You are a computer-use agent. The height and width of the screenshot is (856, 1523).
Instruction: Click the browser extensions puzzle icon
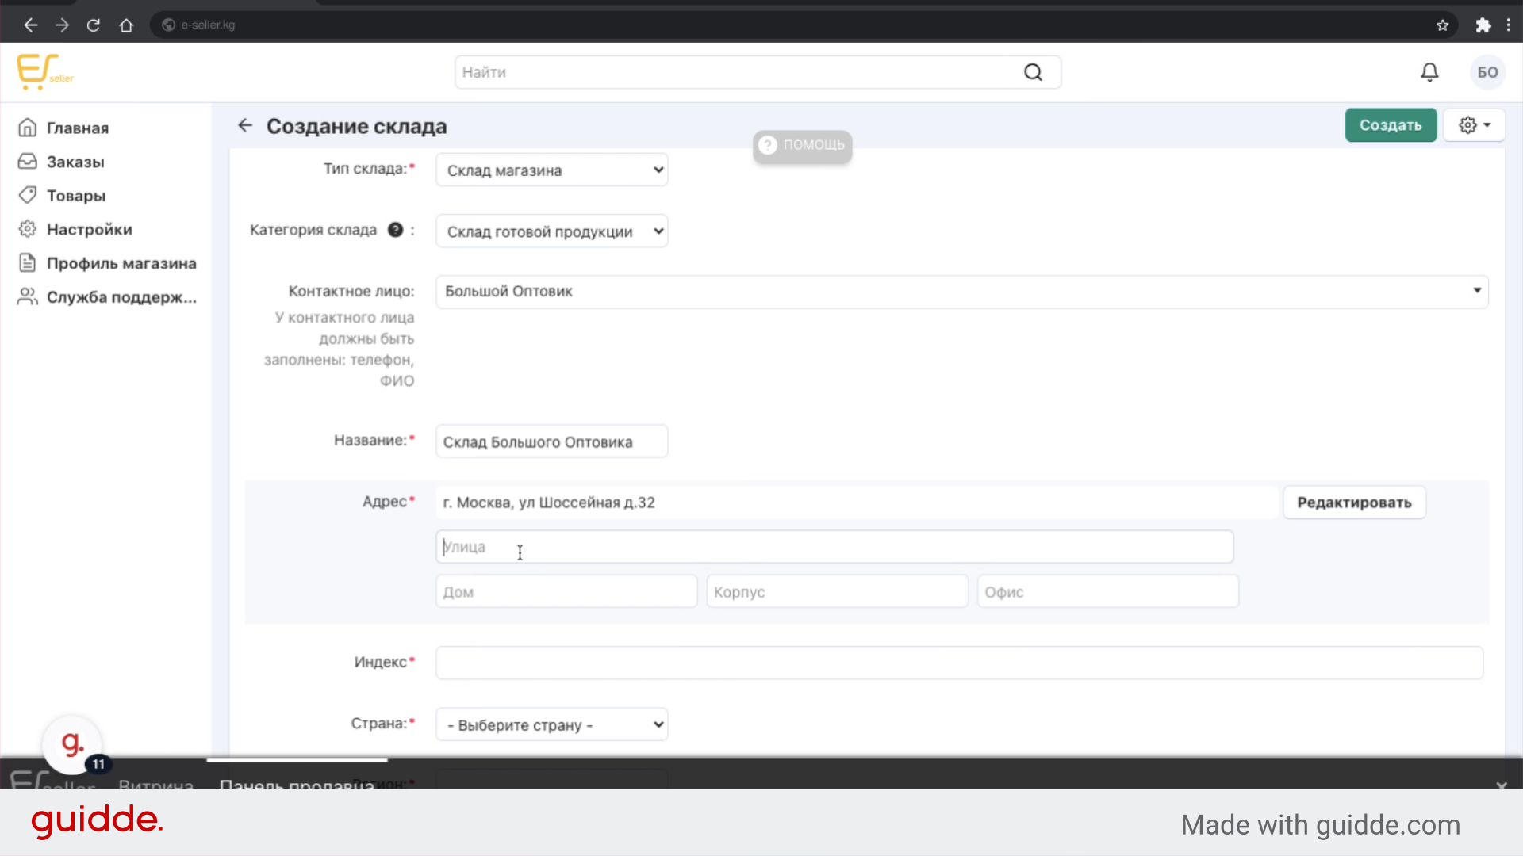(x=1483, y=25)
